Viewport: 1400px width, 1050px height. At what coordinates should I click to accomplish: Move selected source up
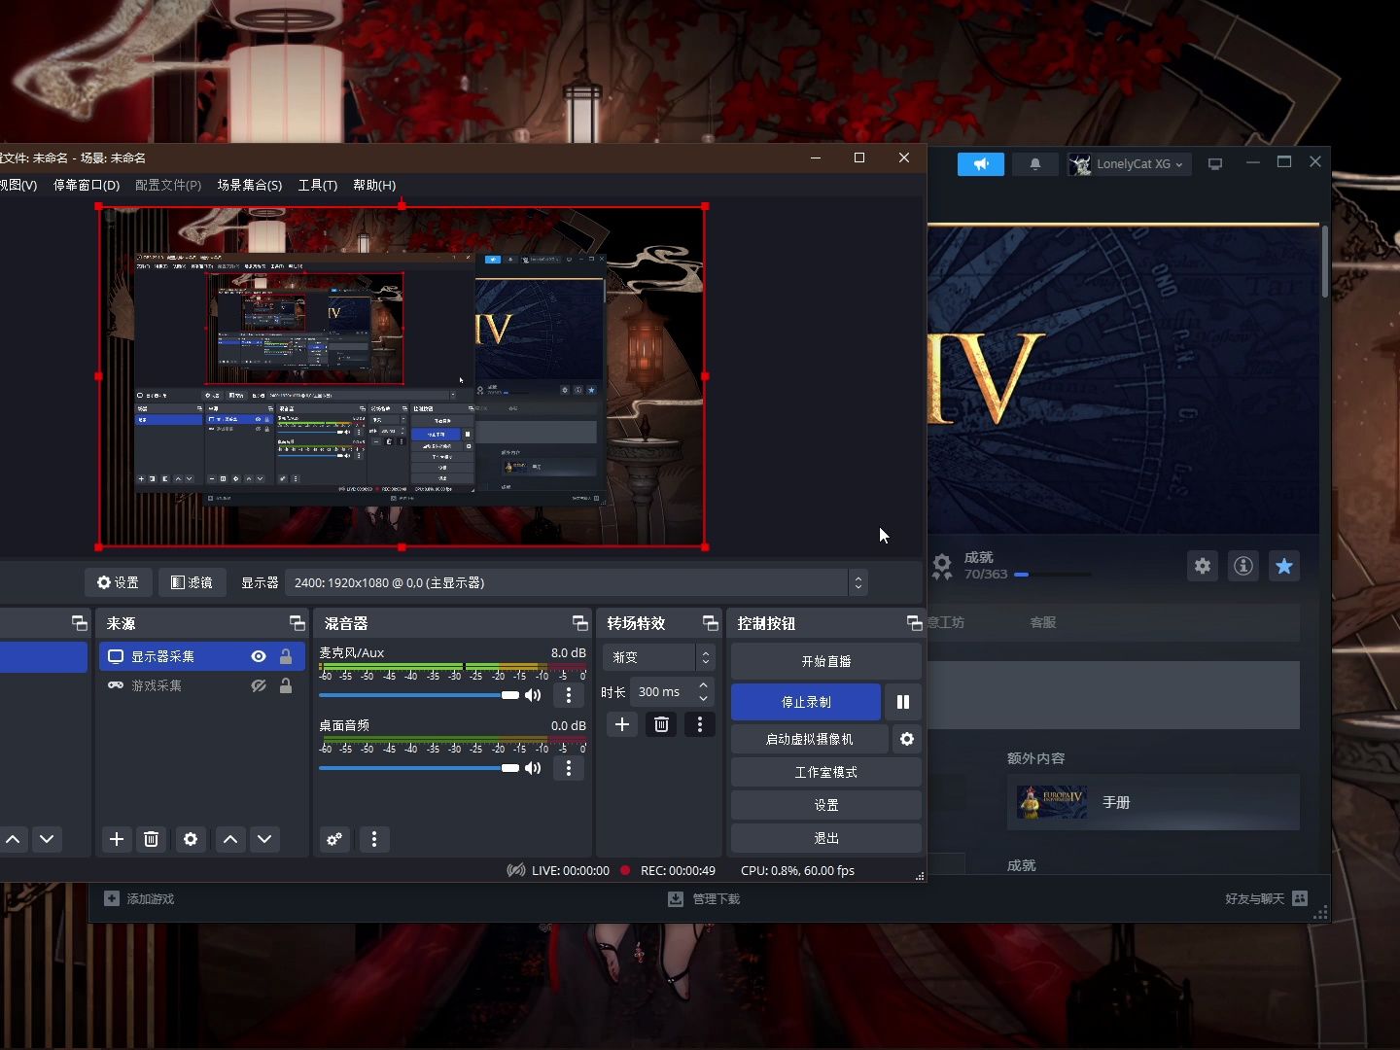coord(230,839)
